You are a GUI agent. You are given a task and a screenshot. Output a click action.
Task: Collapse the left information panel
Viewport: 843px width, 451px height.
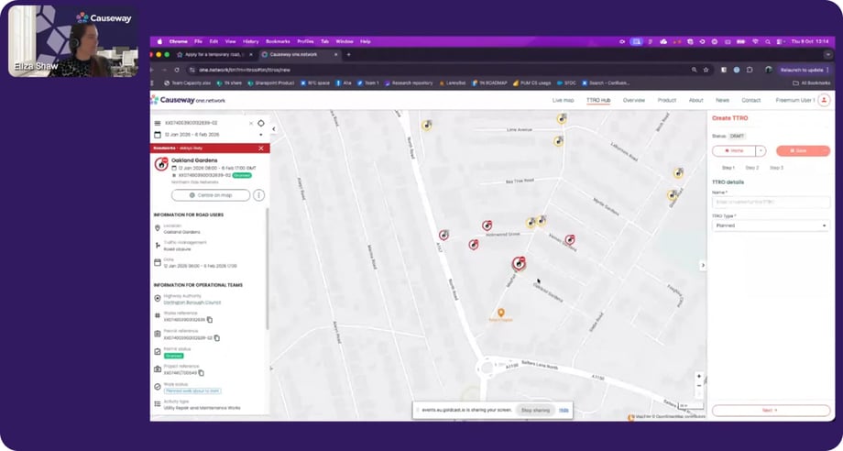tap(273, 129)
